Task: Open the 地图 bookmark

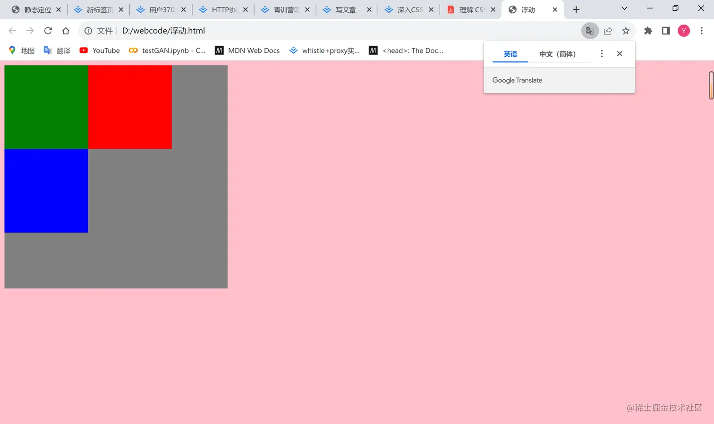Action: (22, 51)
